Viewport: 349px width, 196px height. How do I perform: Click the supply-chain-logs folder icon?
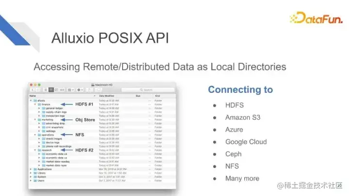tap(44, 112)
